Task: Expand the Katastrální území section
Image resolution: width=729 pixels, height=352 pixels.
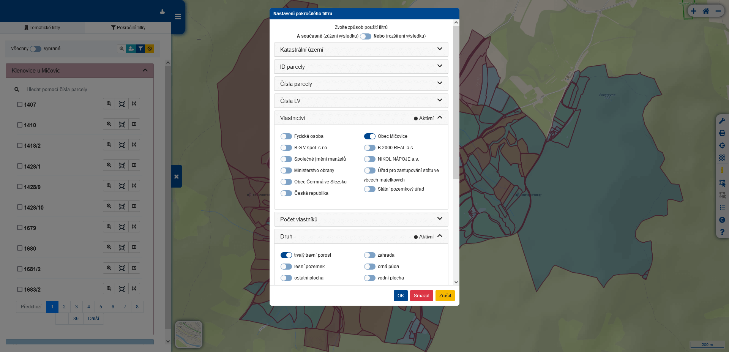Action: pos(361,49)
